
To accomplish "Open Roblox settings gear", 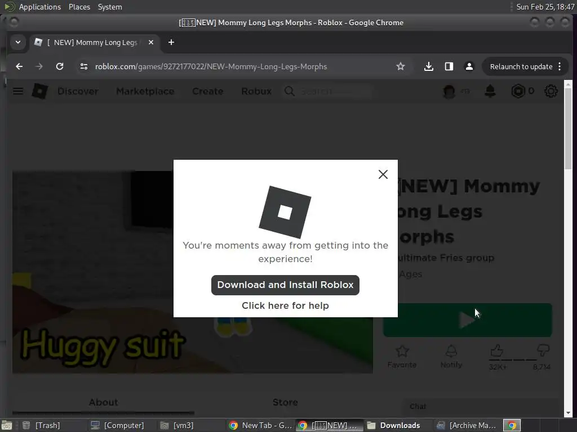I will click(x=551, y=91).
